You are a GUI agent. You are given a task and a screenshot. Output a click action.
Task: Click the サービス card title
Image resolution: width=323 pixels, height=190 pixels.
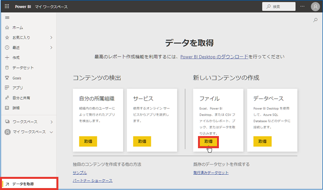(x=143, y=99)
